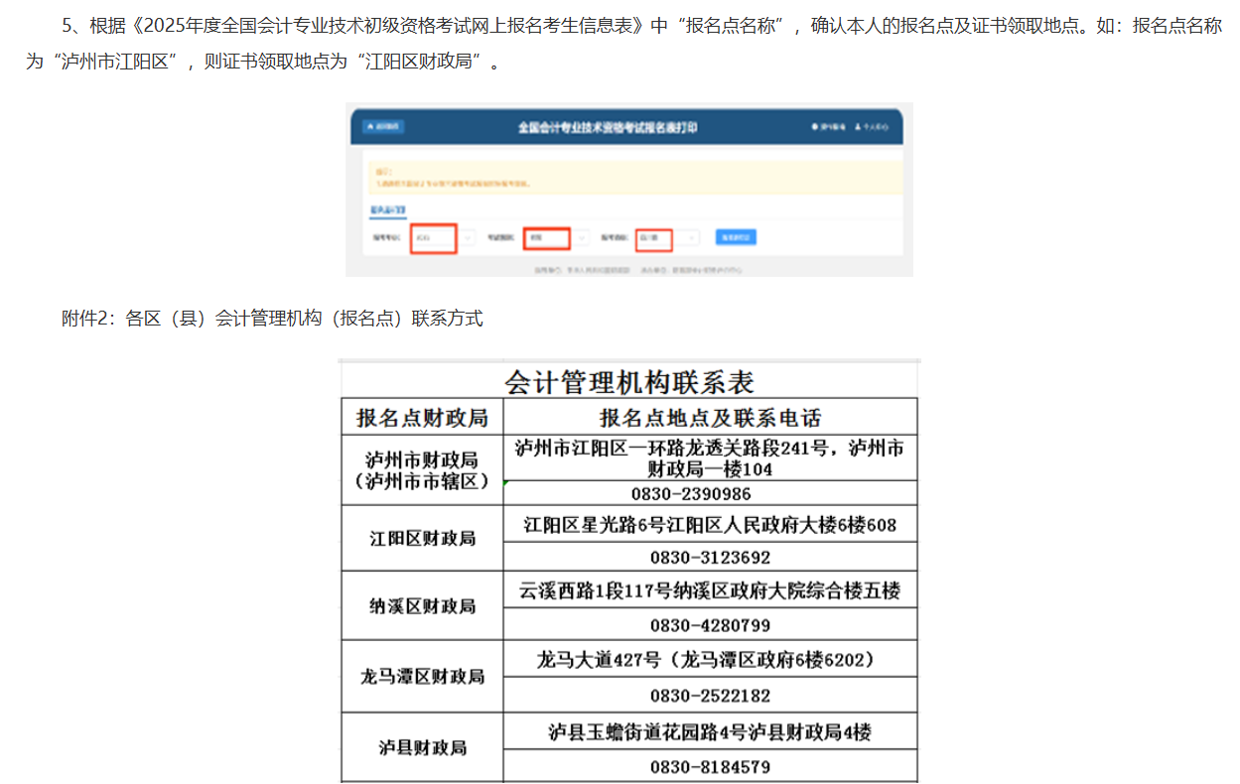The height and width of the screenshot is (784, 1240).
Task: Click the 纳溪区财政局 table cell
Action: click(x=422, y=605)
